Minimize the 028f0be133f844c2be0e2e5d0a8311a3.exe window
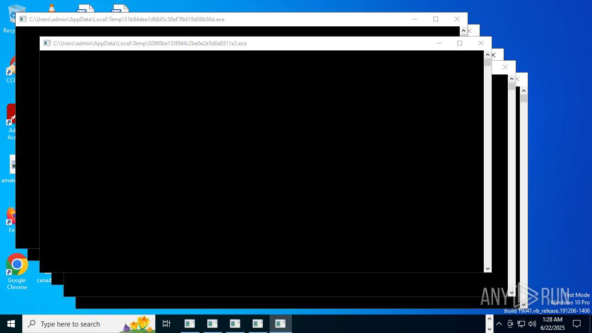 pos(439,43)
